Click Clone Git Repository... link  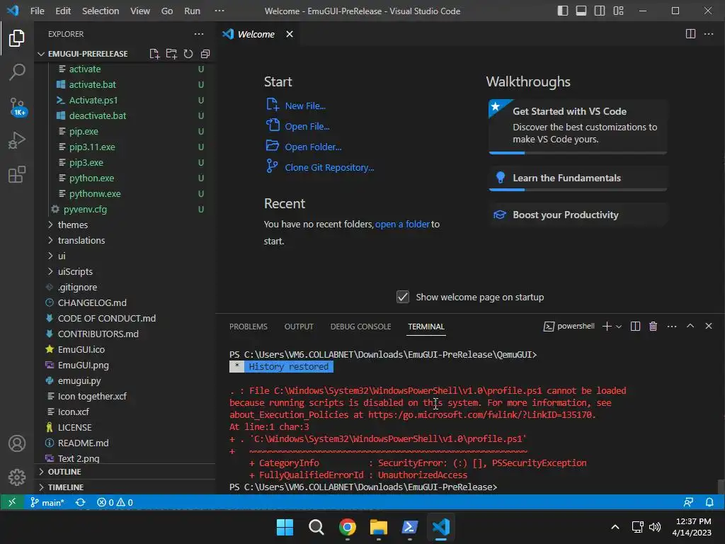click(x=329, y=167)
